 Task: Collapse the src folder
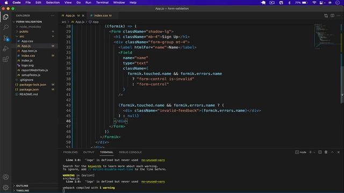coord(21,36)
